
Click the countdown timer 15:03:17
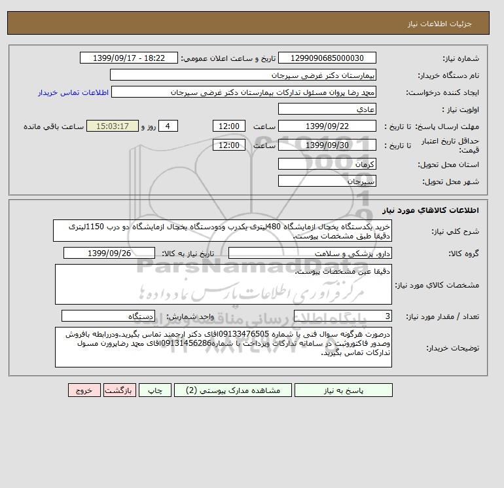(113, 126)
